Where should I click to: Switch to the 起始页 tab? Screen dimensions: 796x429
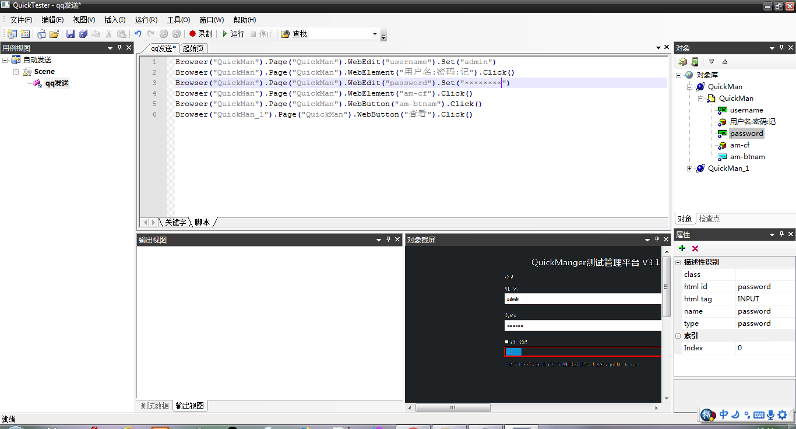pos(193,48)
